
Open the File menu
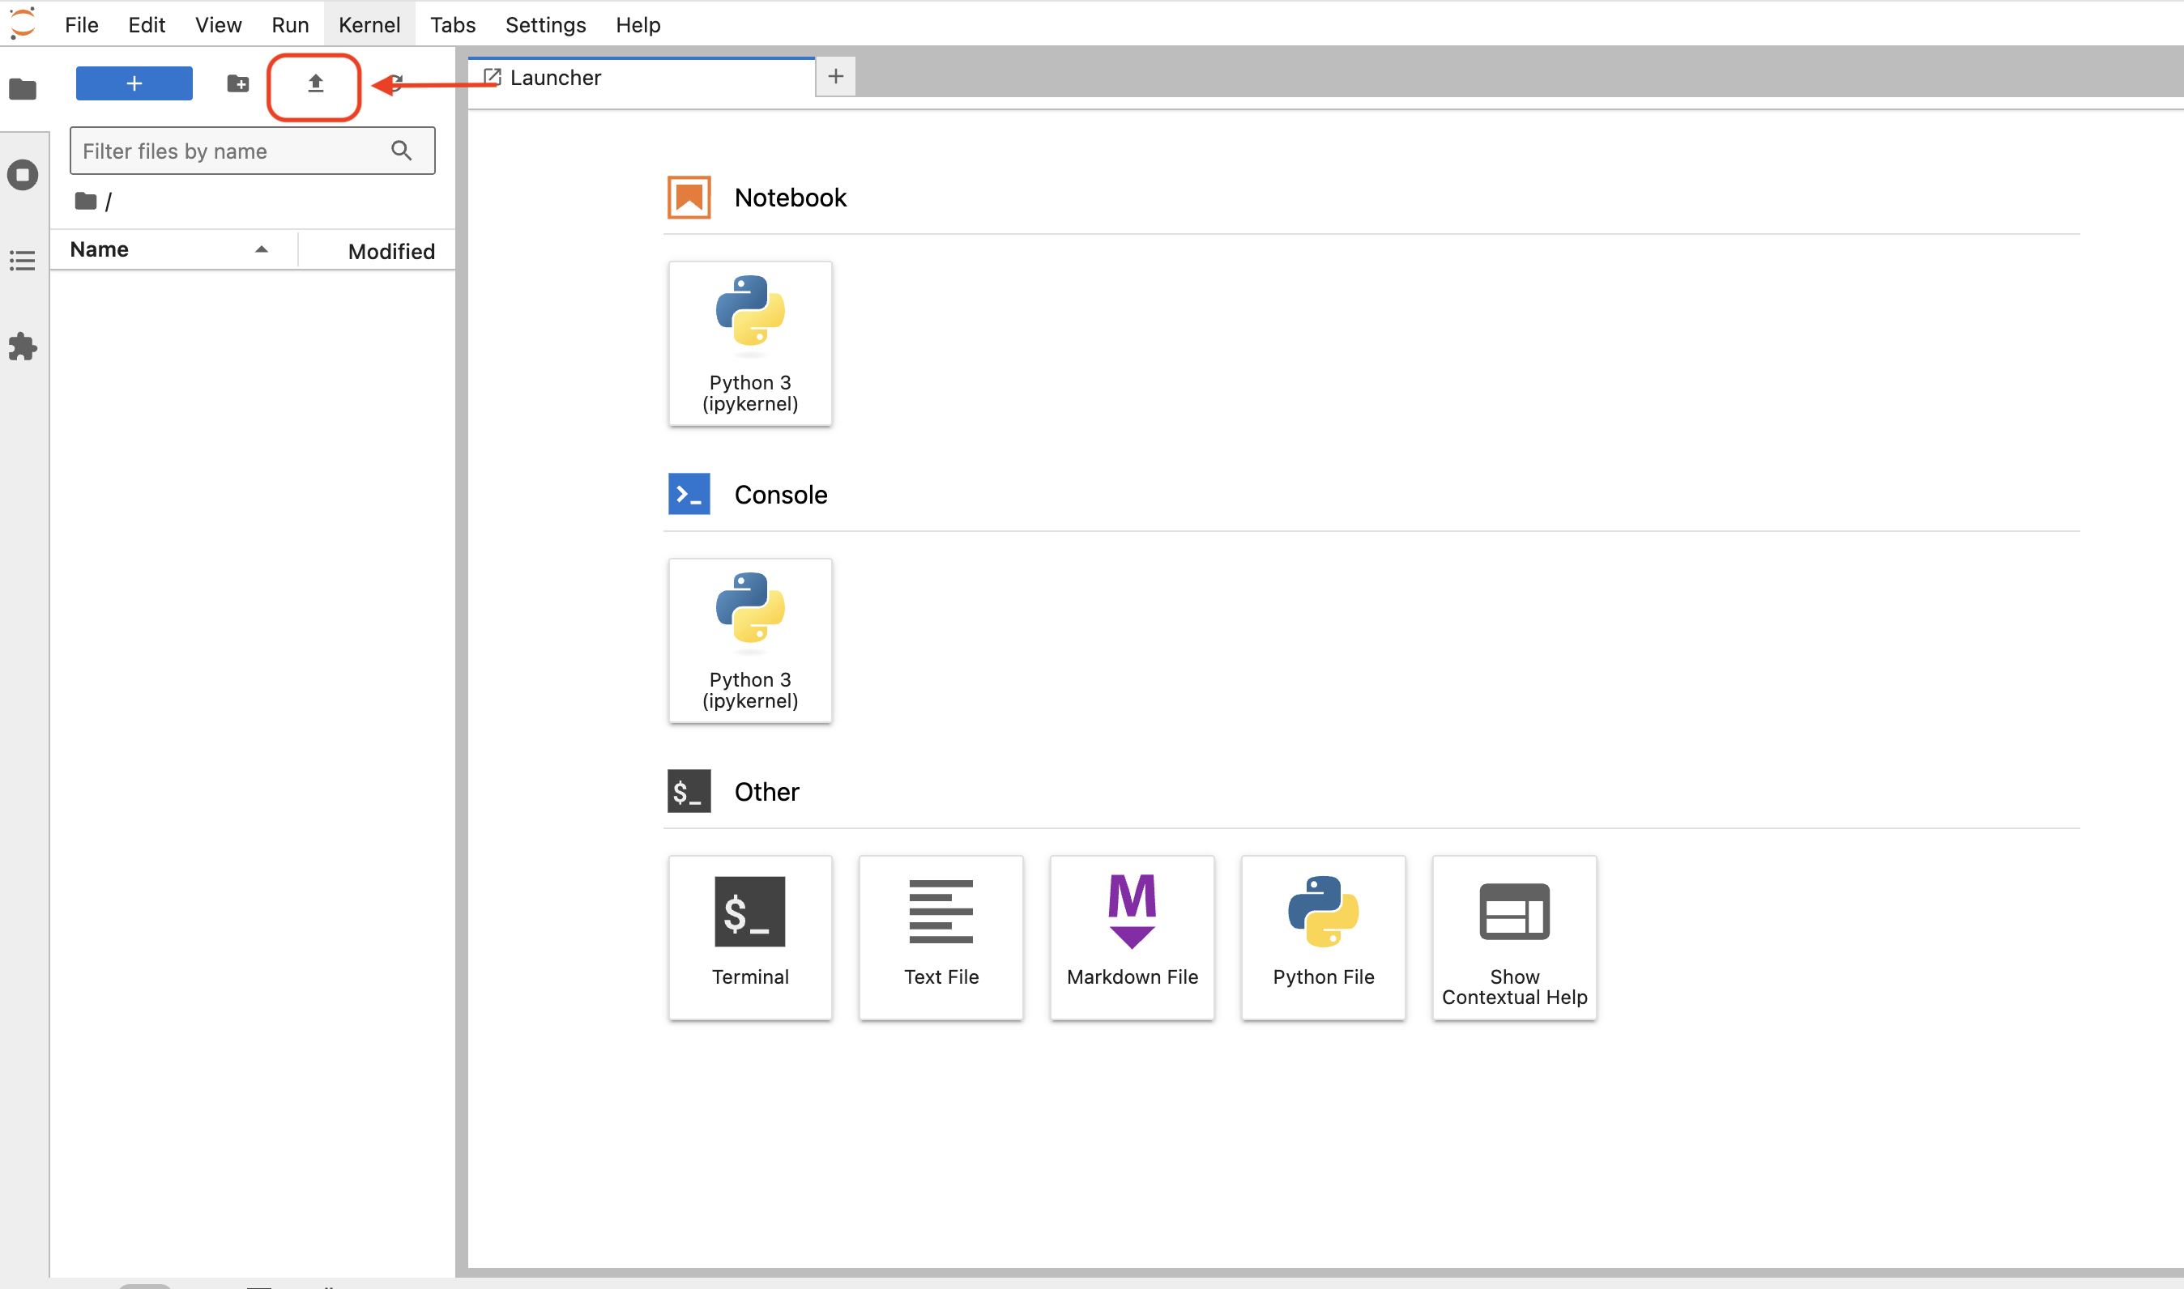pyautogui.click(x=82, y=24)
